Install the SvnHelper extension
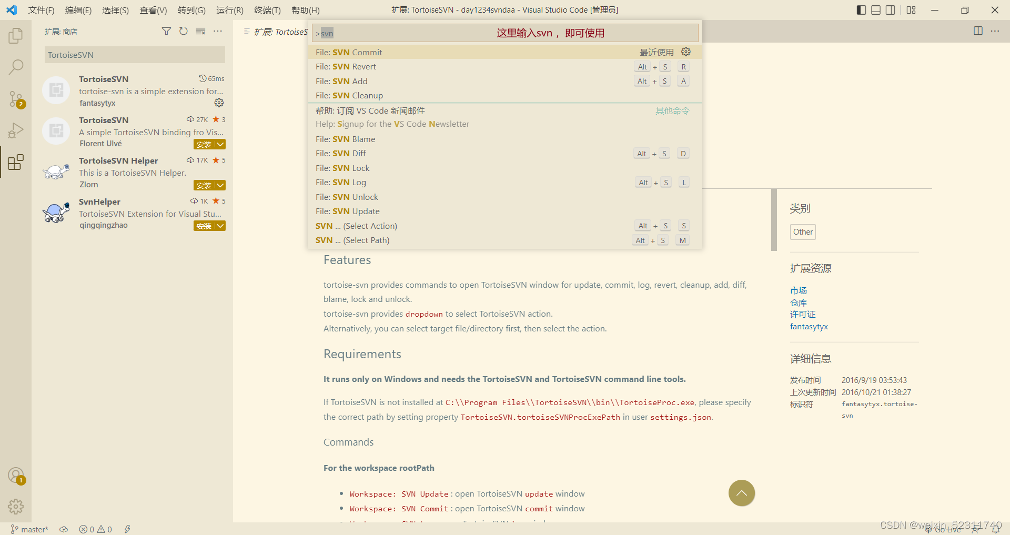The width and height of the screenshot is (1010, 535). click(x=204, y=226)
